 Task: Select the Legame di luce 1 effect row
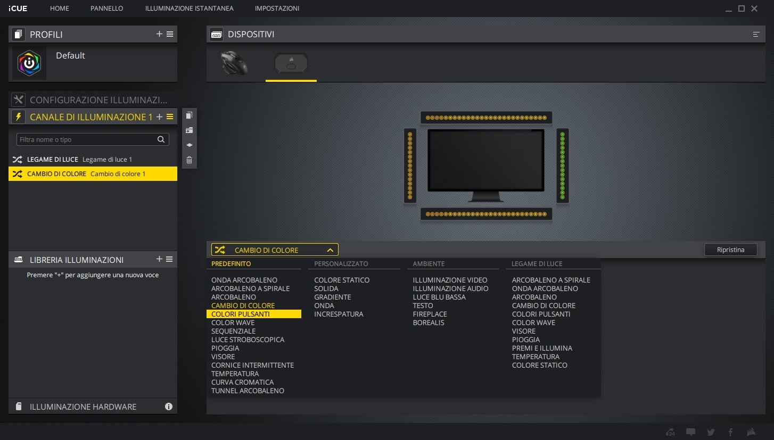coord(93,160)
